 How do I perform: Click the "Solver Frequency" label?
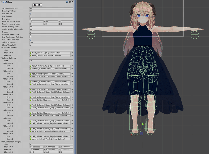pos(9,42)
